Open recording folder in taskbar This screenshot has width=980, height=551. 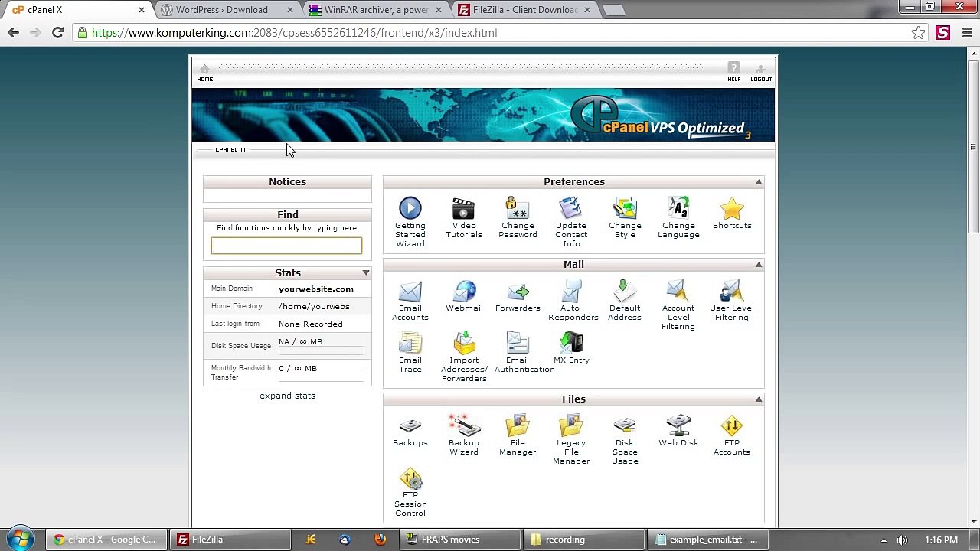coord(585,540)
